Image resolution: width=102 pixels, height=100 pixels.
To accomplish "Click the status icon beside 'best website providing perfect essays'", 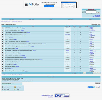I will click(x=2, y=35).
